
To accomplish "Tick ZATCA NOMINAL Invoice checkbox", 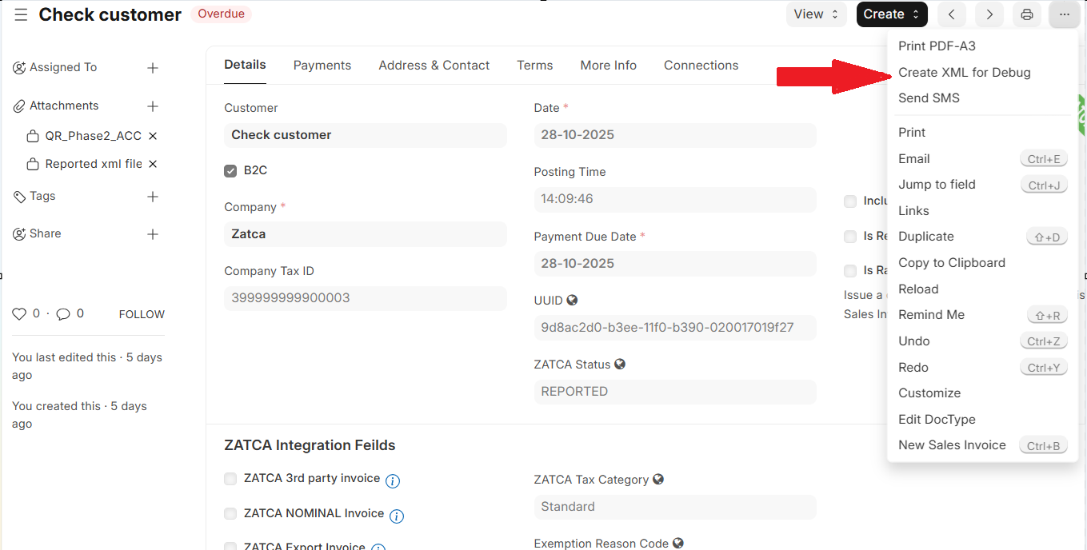I will tap(230, 514).
